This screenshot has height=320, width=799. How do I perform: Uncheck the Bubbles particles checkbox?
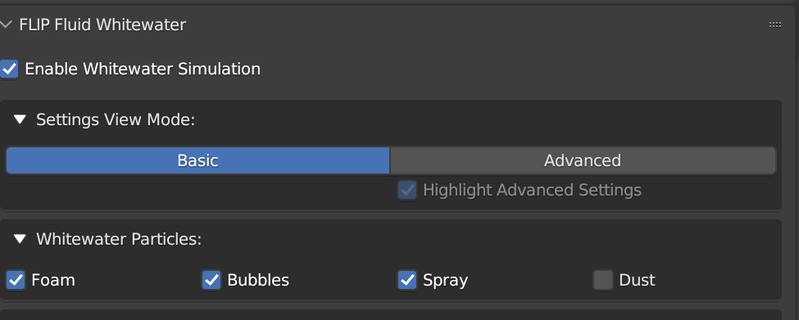coord(211,280)
